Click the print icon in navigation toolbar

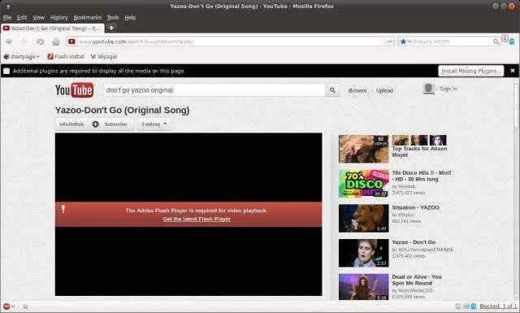(x=56, y=41)
